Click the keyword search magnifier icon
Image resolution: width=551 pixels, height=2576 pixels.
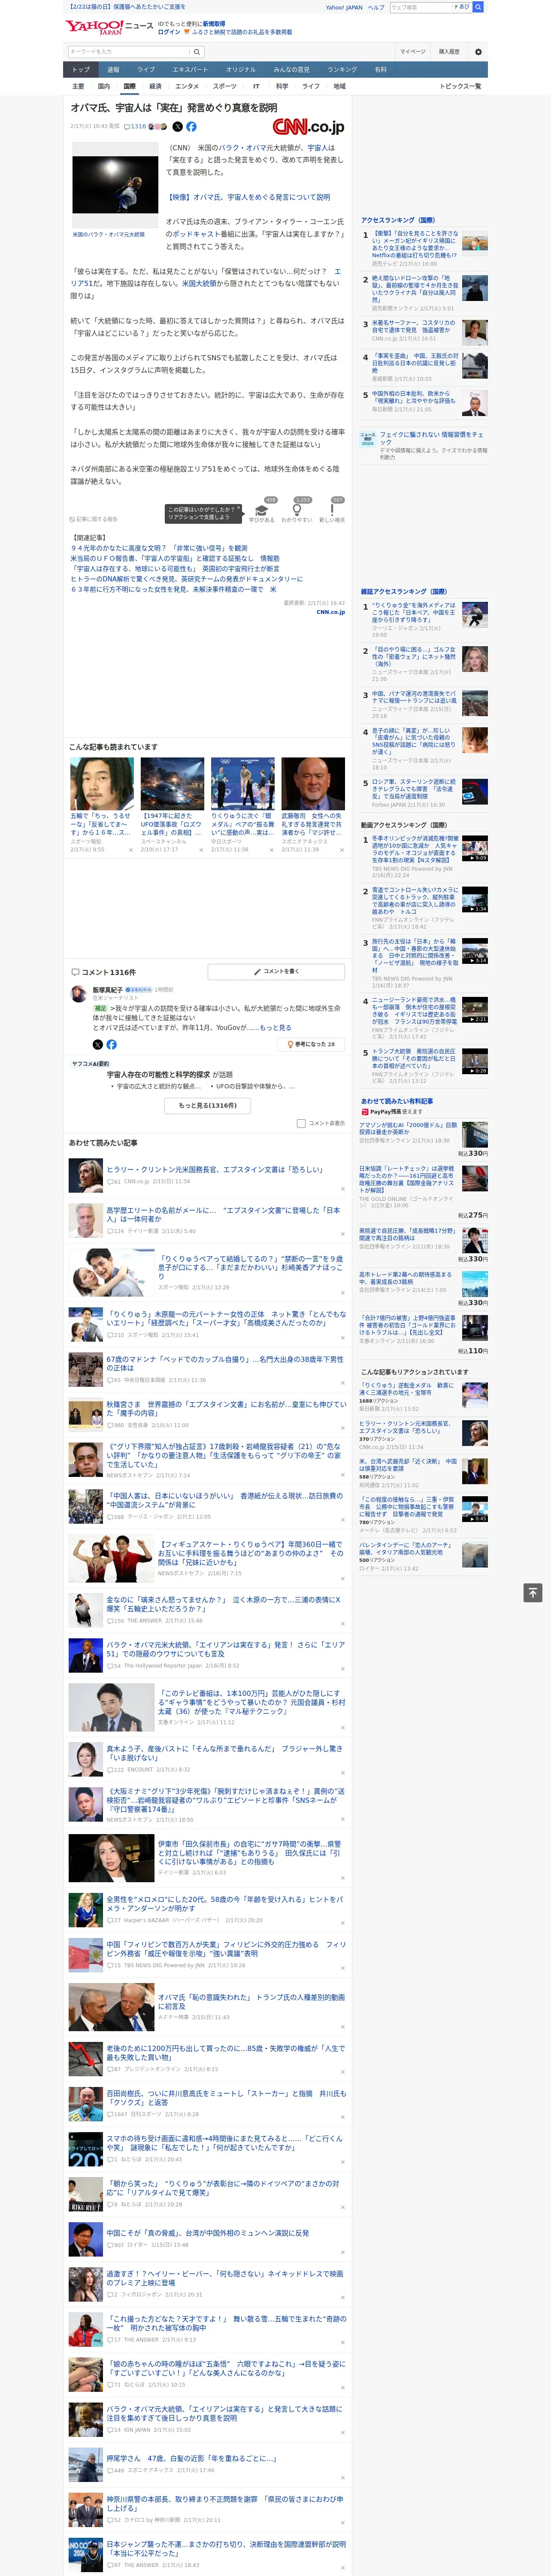point(197,52)
